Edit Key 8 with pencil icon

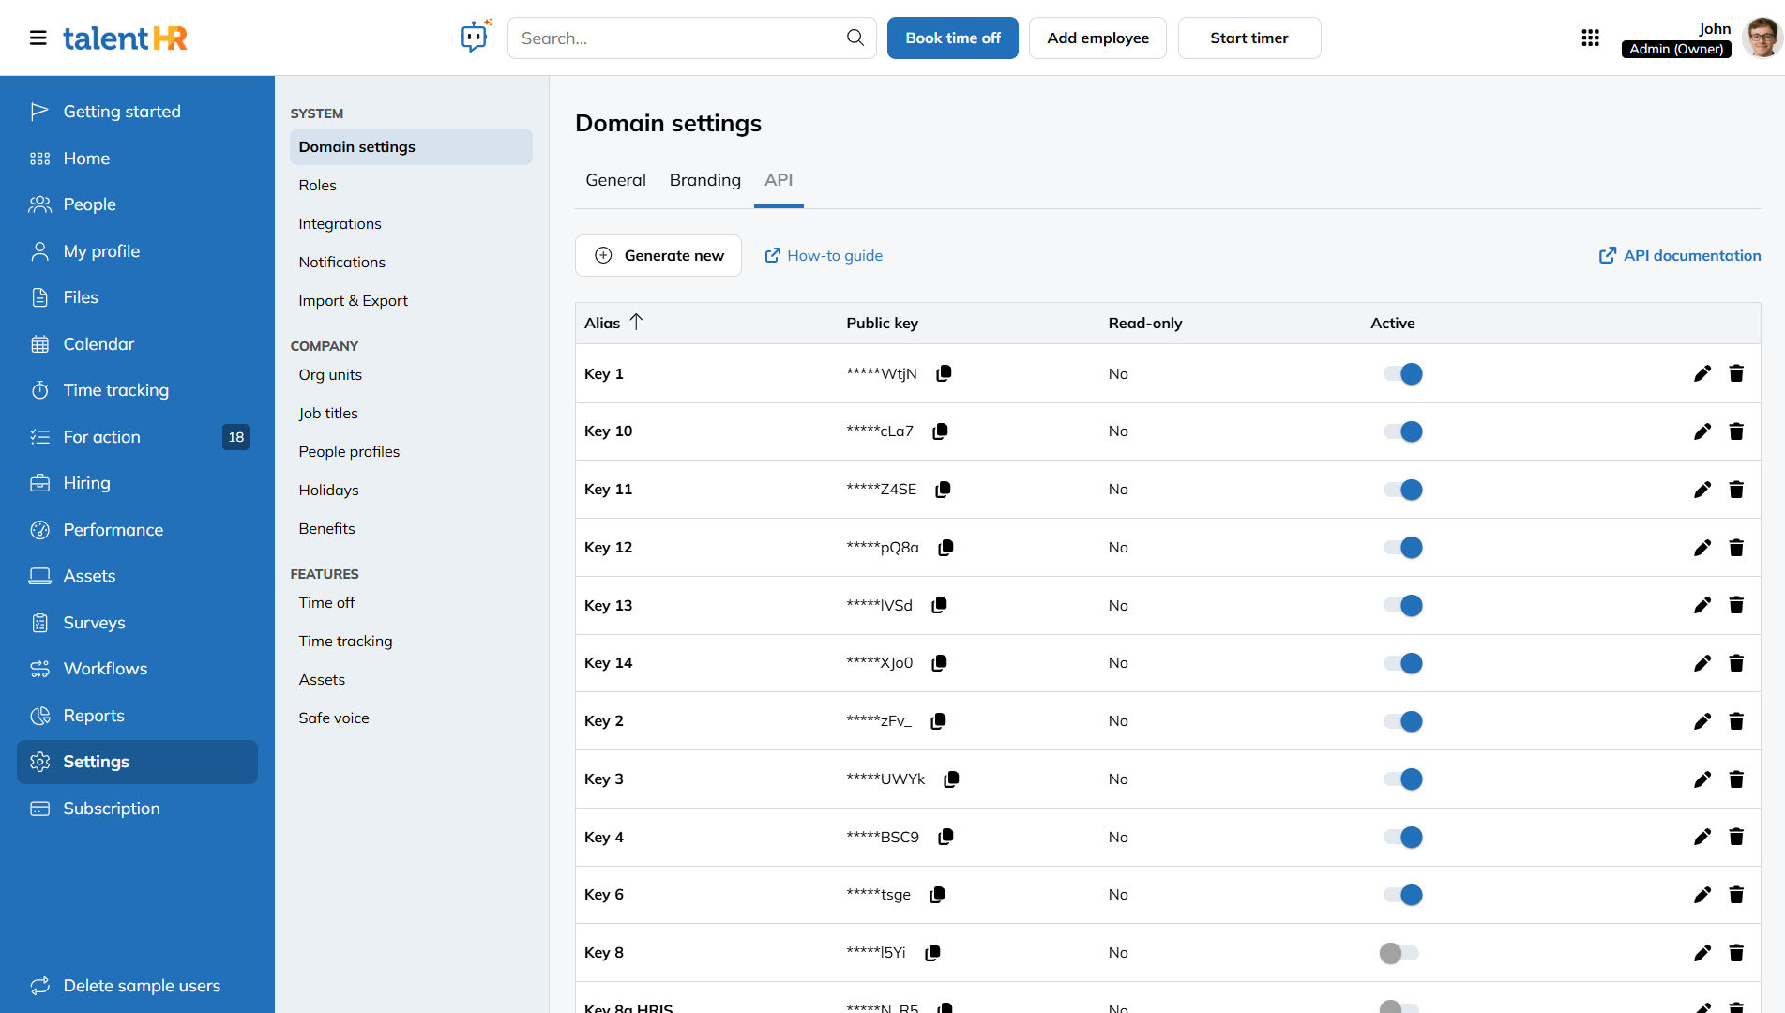tap(1702, 953)
